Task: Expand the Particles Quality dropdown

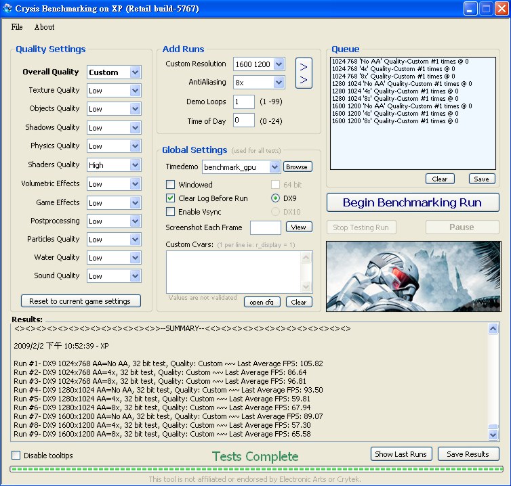Action: [x=135, y=239]
